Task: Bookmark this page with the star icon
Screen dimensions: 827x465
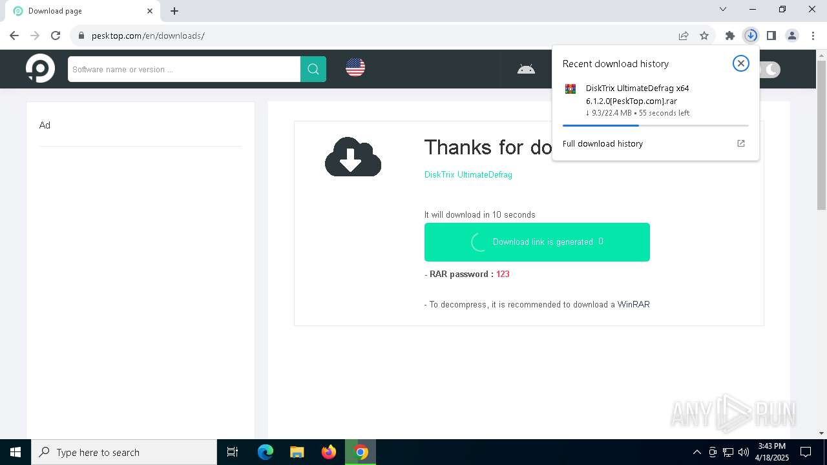Action: click(x=704, y=36)
